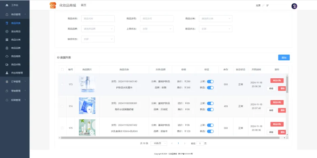Select 商品品牌 in the sidebar menu
The height and width of the screenshot is (158, 317).
(x=16, y=48)
